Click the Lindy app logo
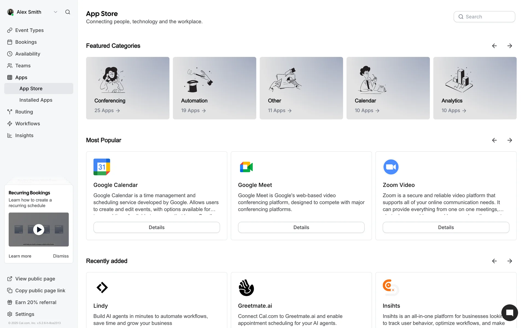 tap(102, 288)
